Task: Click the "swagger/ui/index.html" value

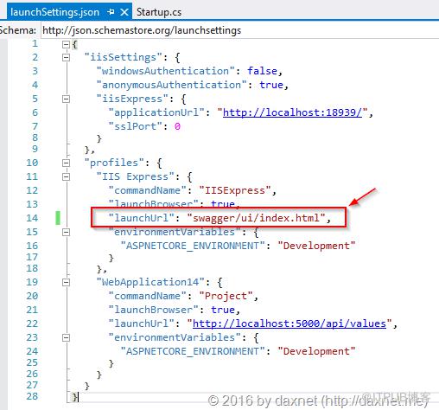Action: click(256, 218)
